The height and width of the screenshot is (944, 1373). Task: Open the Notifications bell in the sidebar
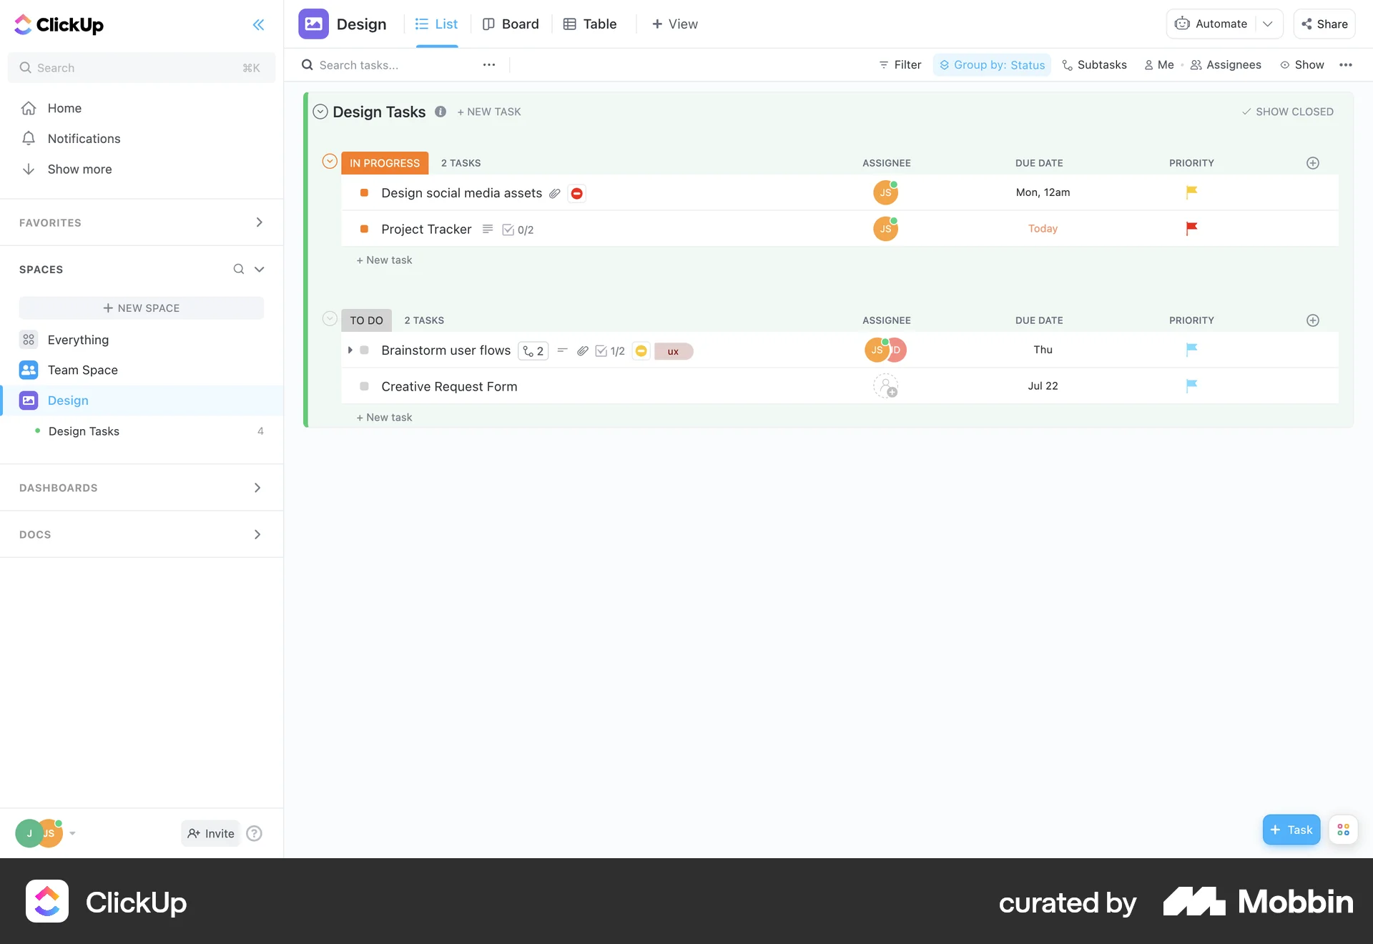tap(29, 138)
